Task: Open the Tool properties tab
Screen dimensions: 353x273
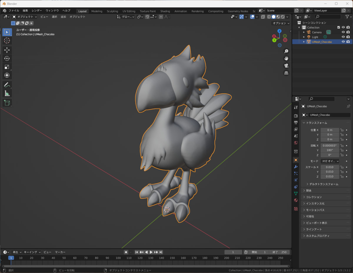Action: pyautogui.click(x=296, y=107)
